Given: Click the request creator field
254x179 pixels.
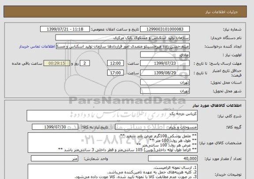Looking at the screenshot, I should pyautogui.click(x=123, y=46).
